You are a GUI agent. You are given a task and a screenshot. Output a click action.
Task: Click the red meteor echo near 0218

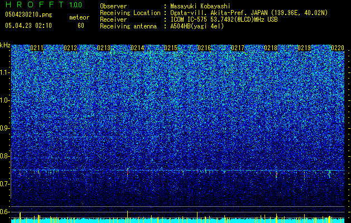point(276,174)
